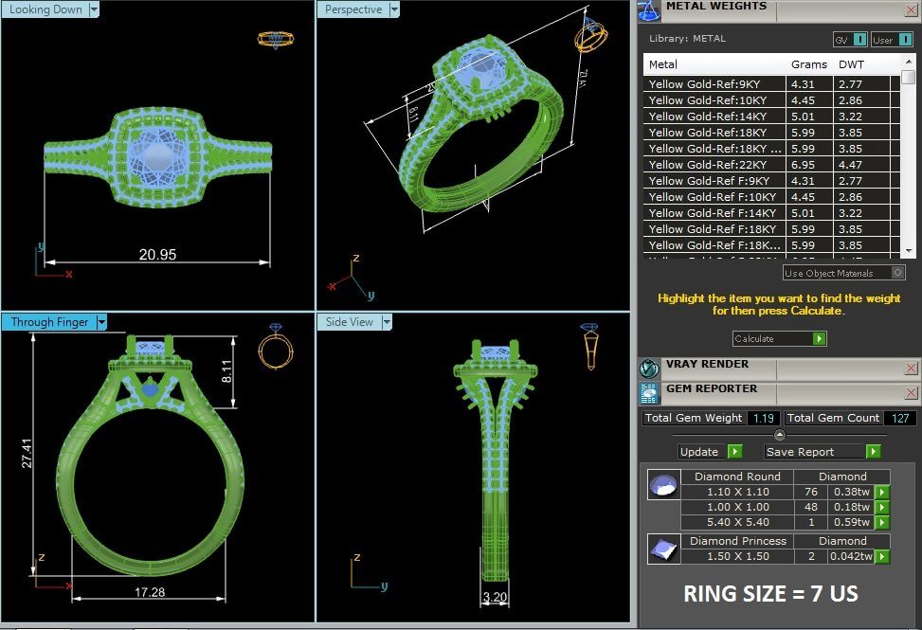The width and height of the screenshot is (922, 630).
Task: Select the Side View viewport label
Action: click(x=350, y=322)
